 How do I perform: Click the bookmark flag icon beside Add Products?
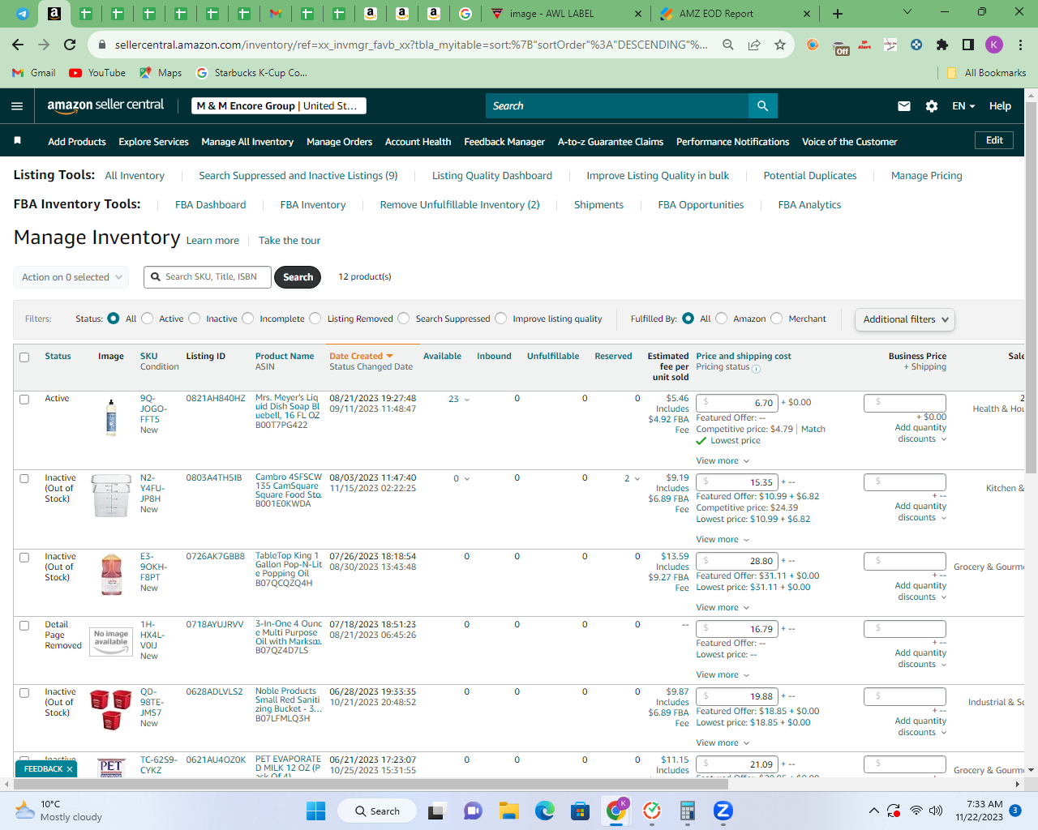pyautogui.click(x=17, y=141)
